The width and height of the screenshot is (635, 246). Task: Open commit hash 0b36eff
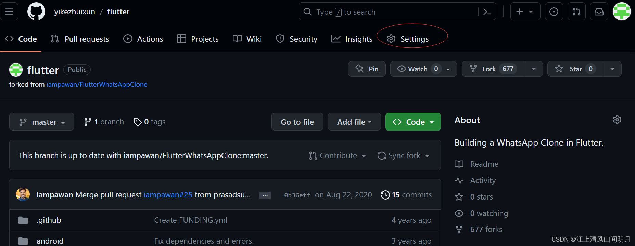click(x=297, y=195)
